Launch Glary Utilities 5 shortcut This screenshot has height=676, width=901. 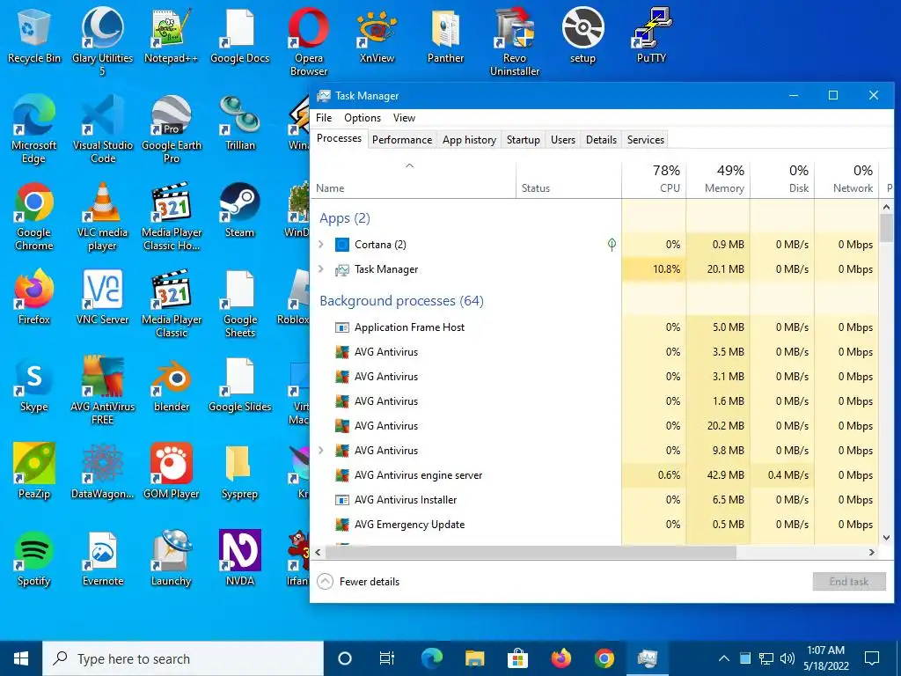click(102, 41)
